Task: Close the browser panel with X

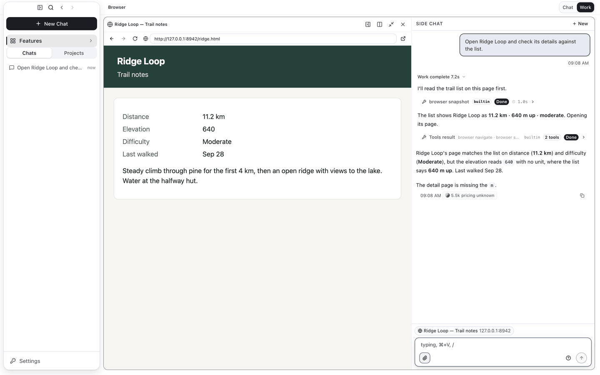Action: click(403, 25)
